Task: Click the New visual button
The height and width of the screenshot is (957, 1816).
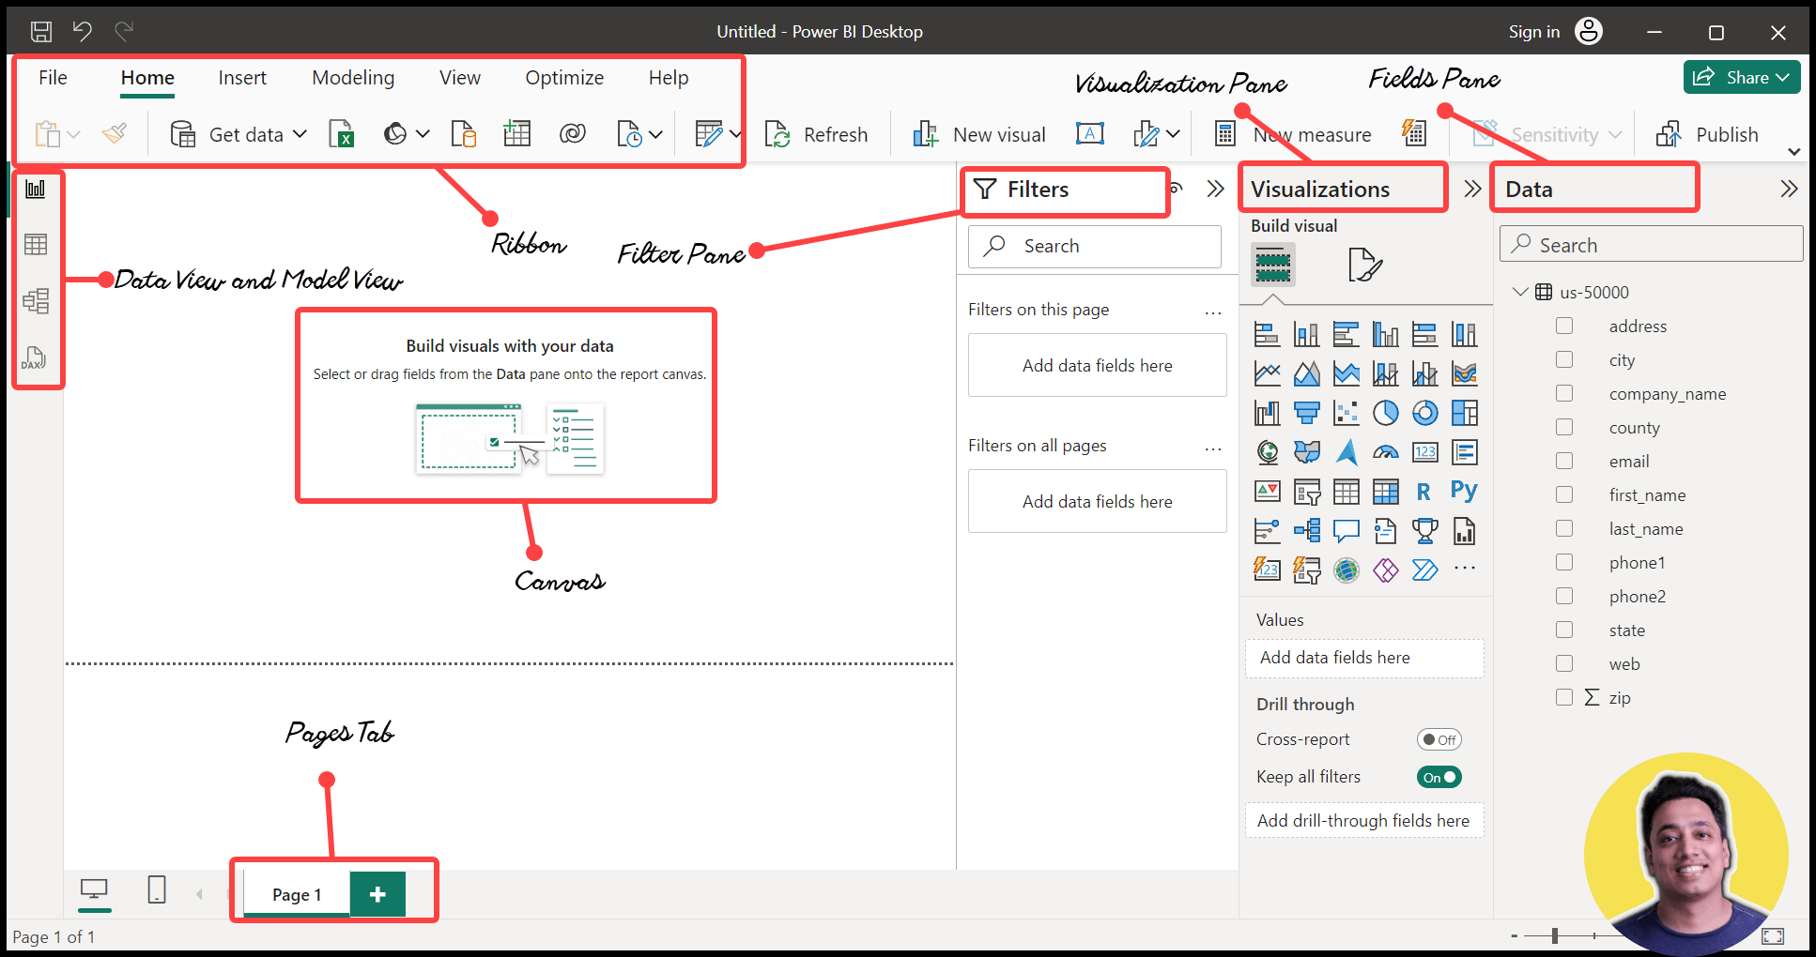Action: pyautogui.click(x=978, y=134)
